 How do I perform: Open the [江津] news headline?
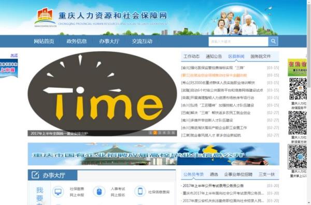211,135
